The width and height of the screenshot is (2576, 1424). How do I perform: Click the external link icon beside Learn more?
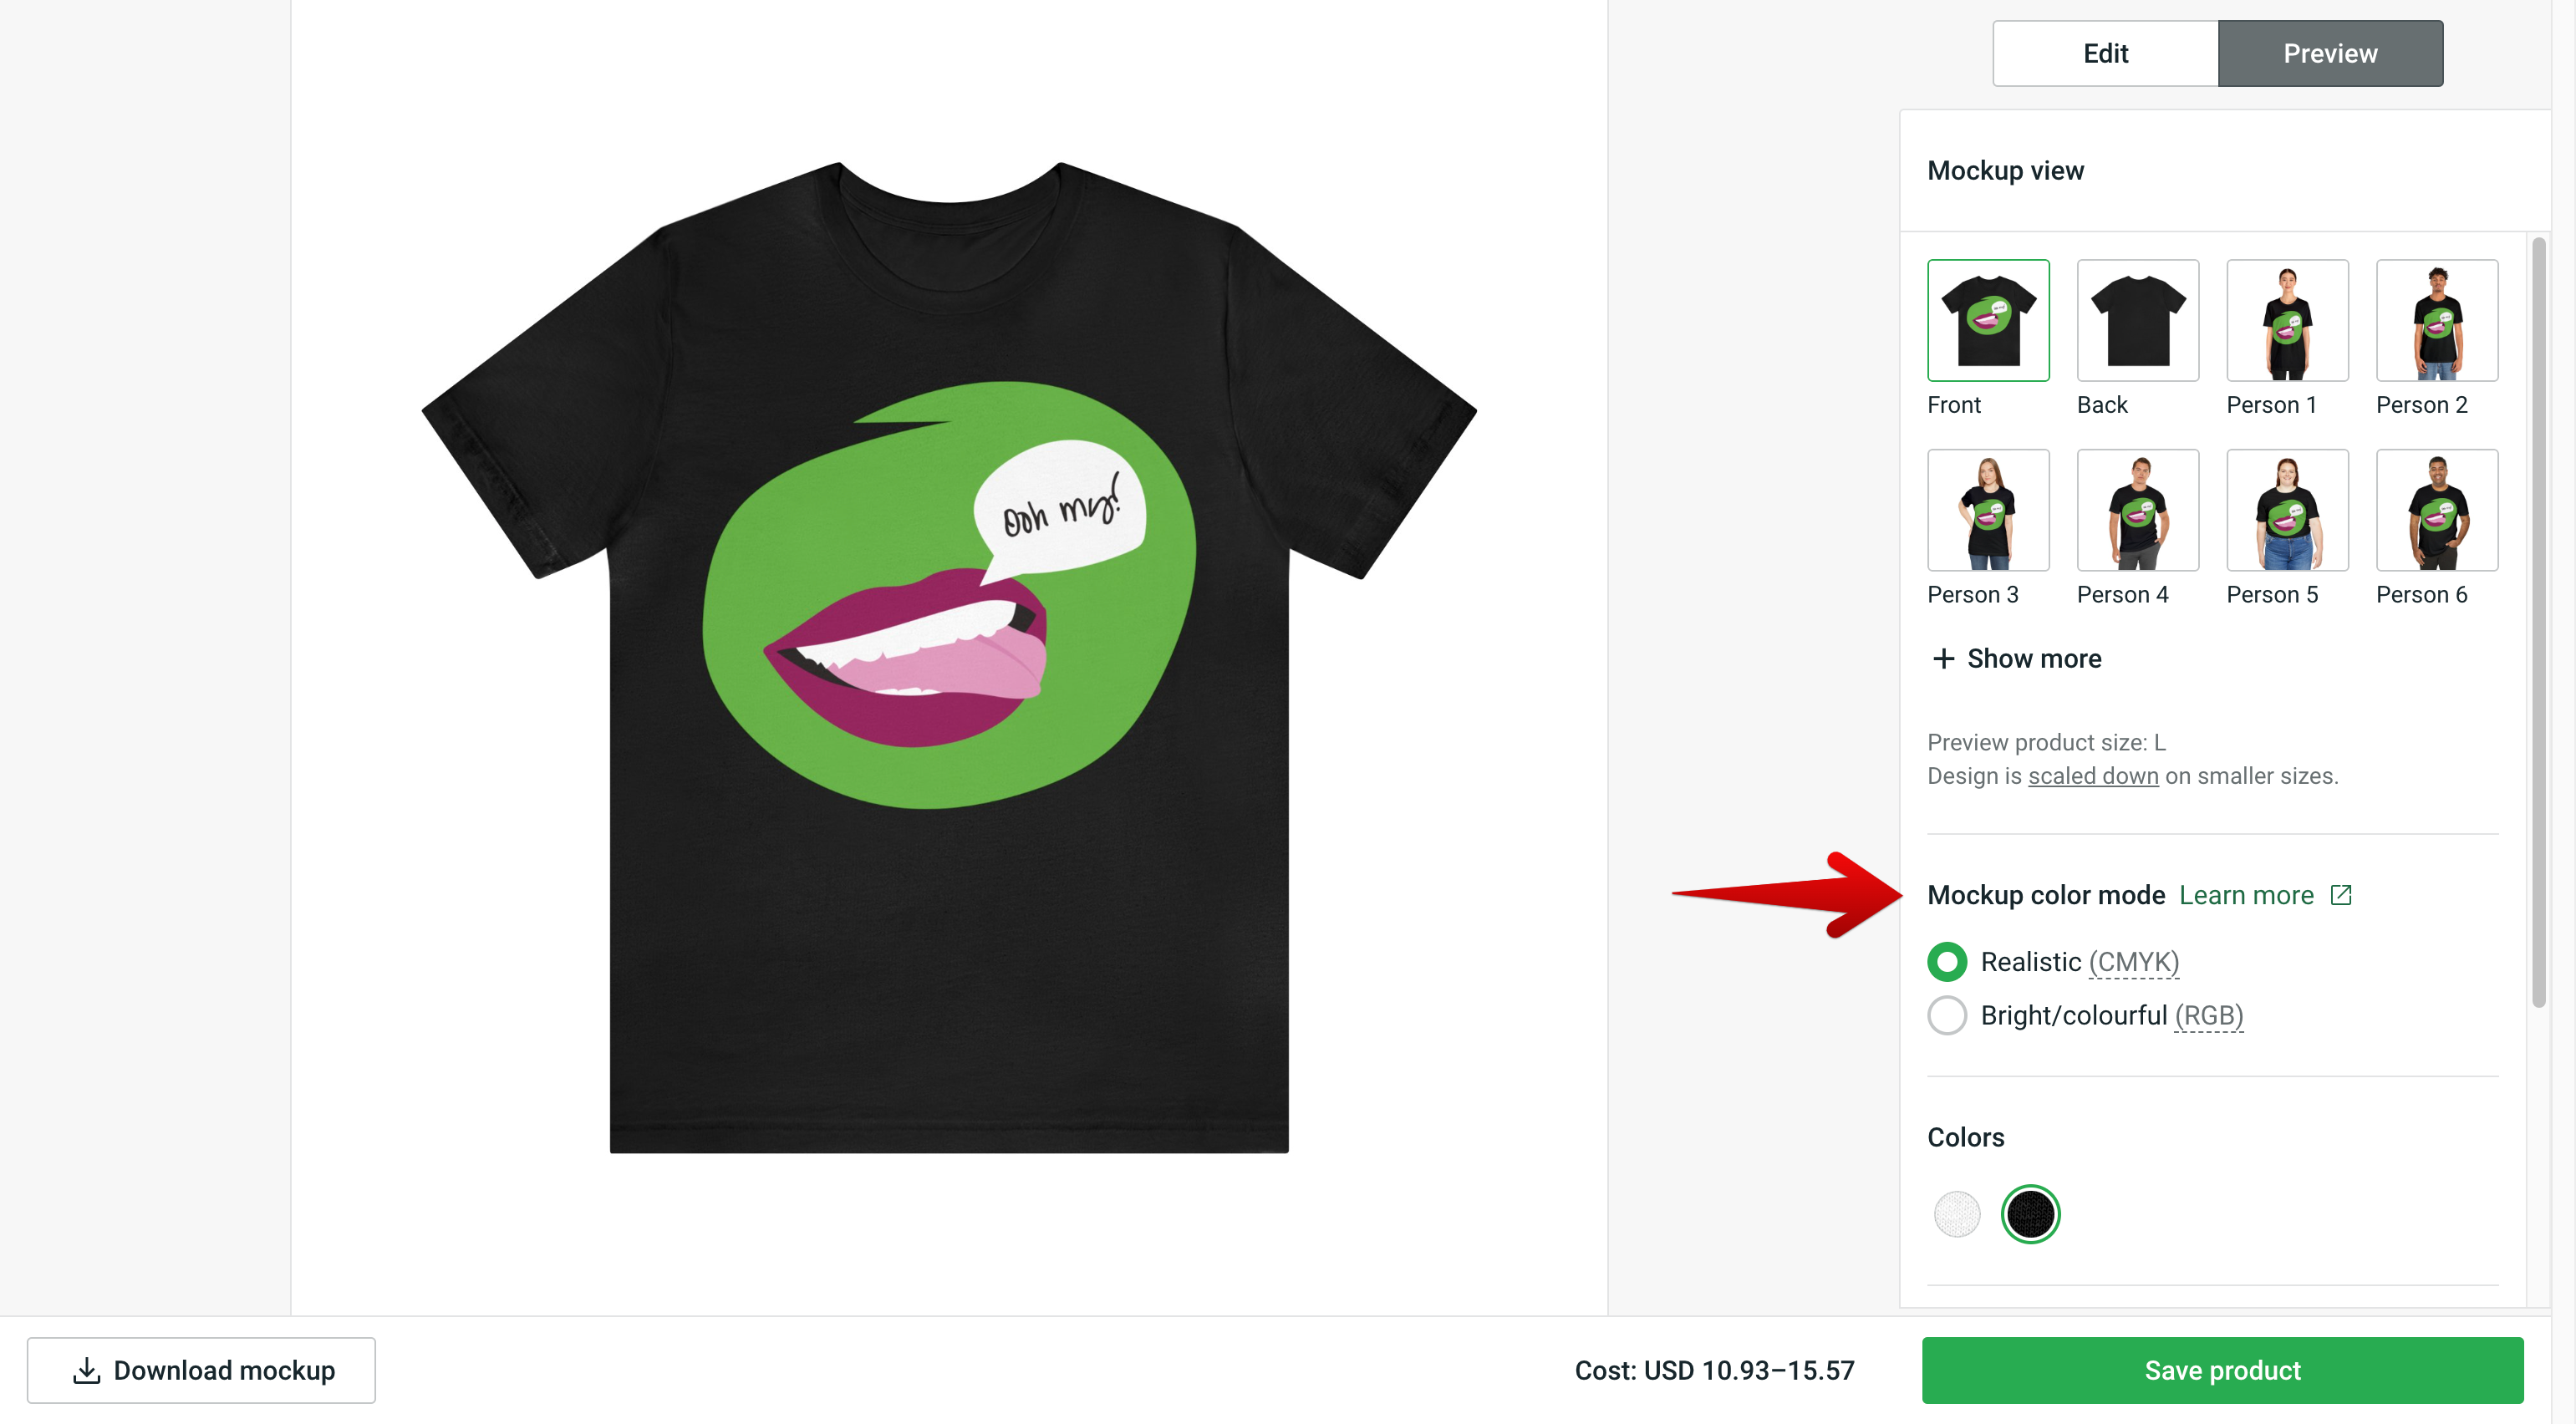pos(2341,895)
